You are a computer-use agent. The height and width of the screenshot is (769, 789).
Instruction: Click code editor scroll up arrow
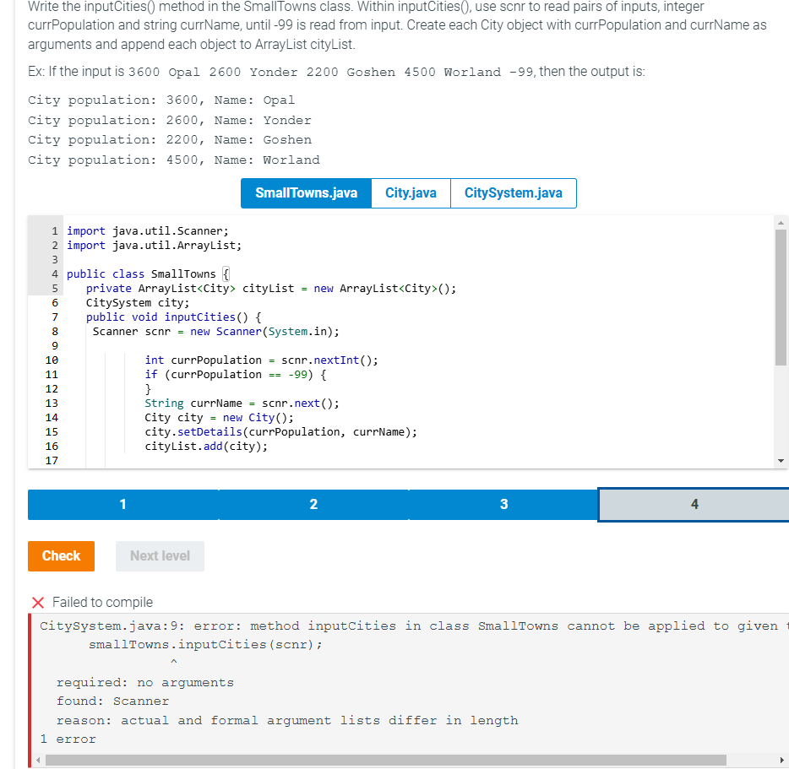click(781, 223)
